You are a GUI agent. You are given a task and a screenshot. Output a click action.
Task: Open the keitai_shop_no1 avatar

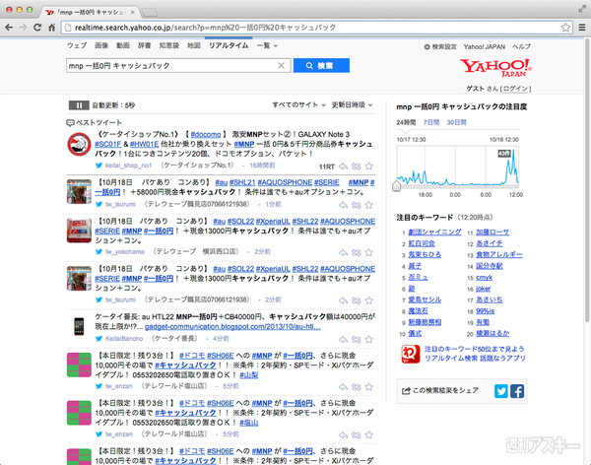[x=79, y=144]
